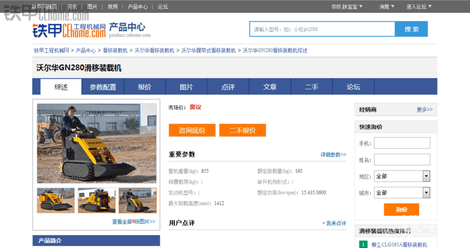
Task: Go to 铁甲工程机械网 breadcrumb
Action: tap(51, 51)
